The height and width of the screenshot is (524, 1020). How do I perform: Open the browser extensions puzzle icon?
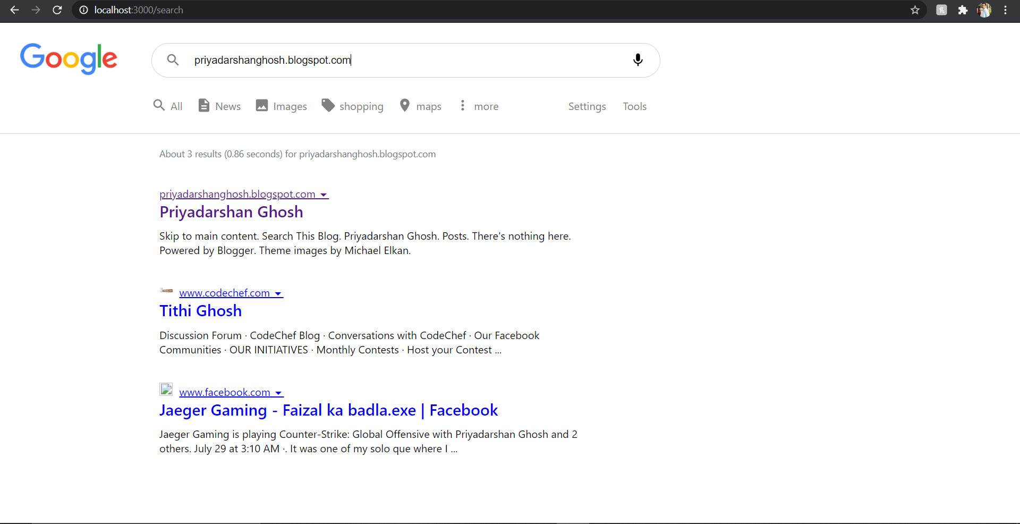point(963,10)
